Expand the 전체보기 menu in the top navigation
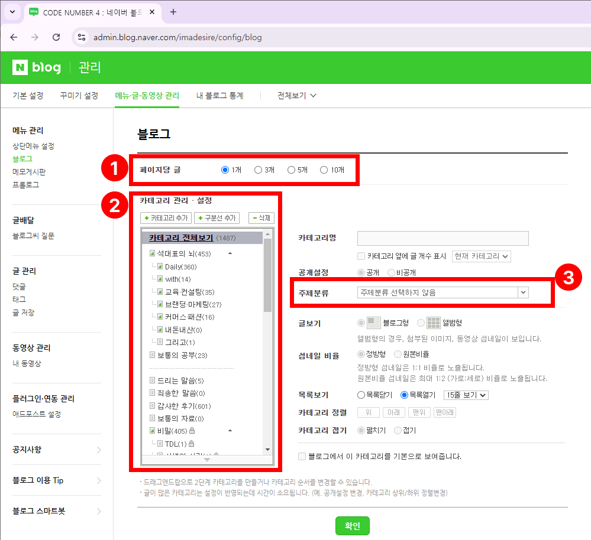The height and width of the screenshot is (540, 591). coord(297,96)
